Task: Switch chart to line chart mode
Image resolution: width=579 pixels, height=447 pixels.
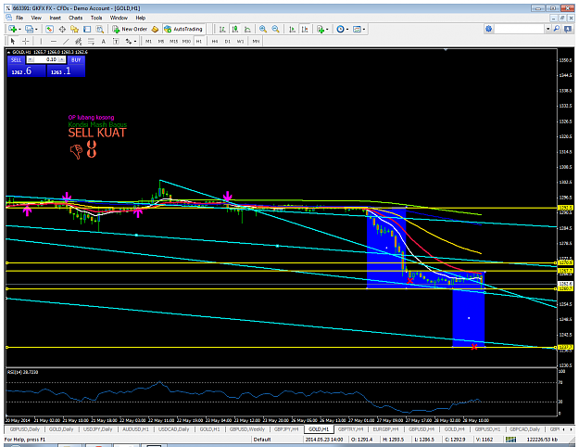Action: pyautogui.click(x=247, y=29)
